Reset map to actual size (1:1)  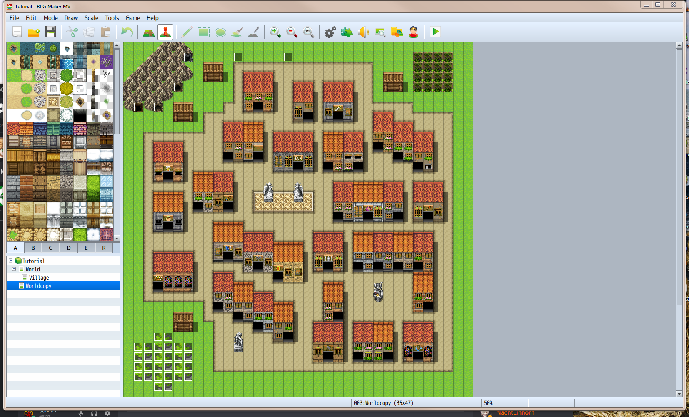(308, 32)
